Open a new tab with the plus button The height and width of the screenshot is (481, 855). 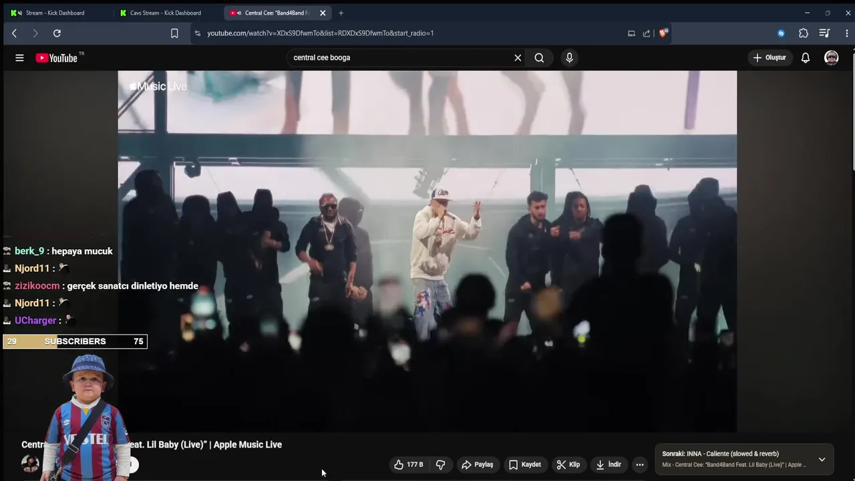[341, 13]
